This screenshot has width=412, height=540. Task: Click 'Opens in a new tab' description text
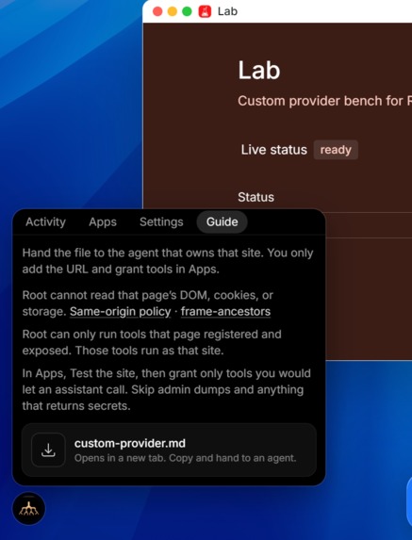point(186,458)
